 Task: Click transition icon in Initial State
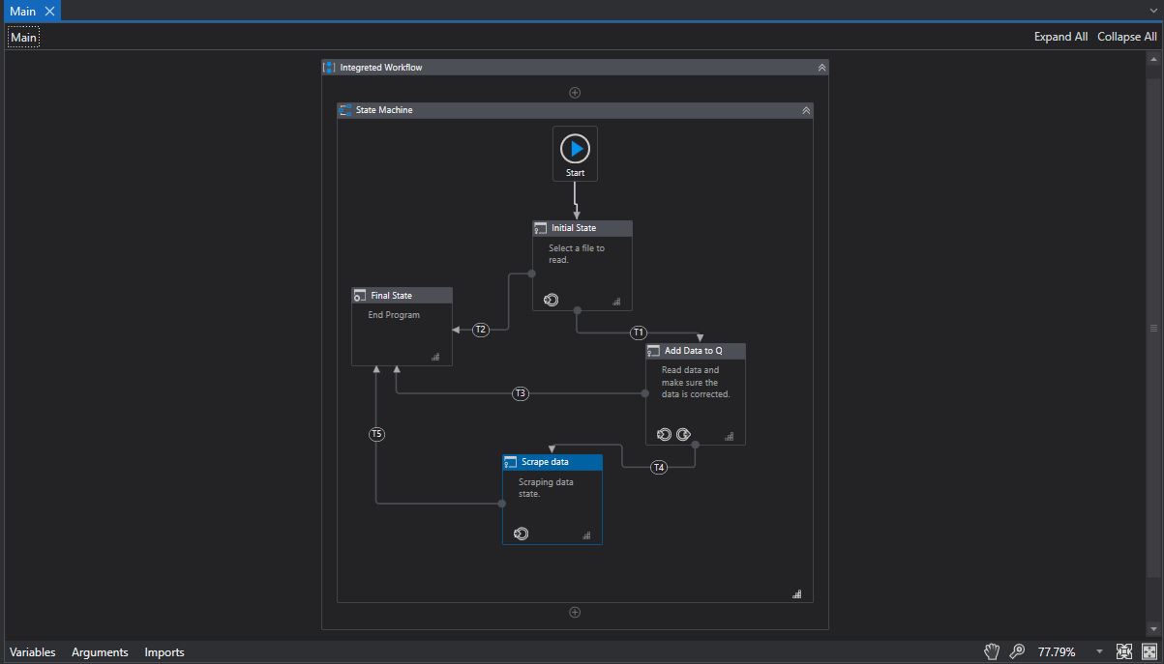point(551,300)
